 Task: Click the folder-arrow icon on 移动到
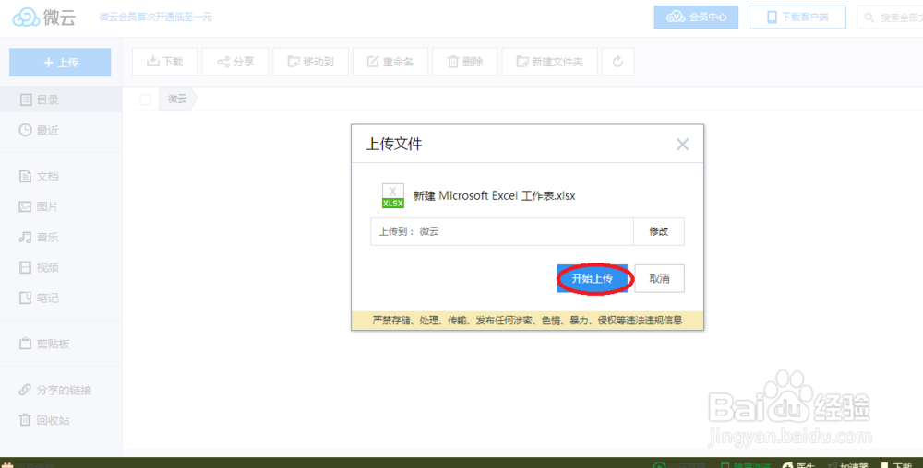294,62
